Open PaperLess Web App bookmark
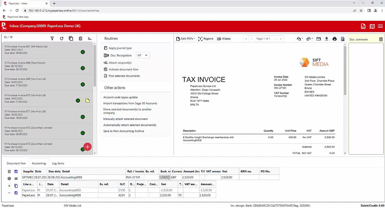This screenshot has height=208, width=385. point(16,17)
